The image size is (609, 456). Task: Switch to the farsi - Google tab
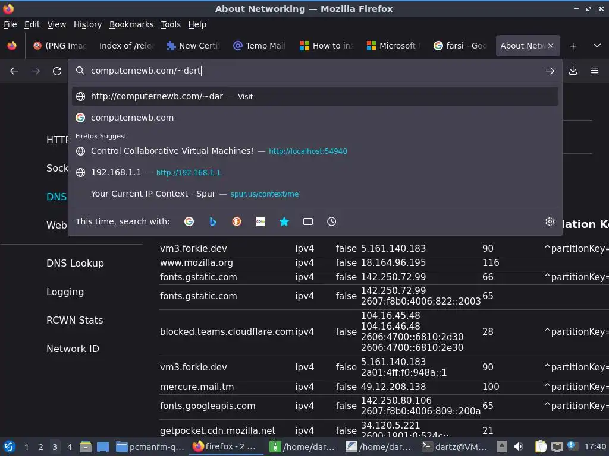click(x=460, y=46)
